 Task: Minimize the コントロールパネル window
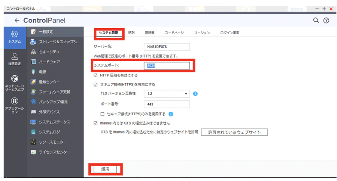(x=317, y=9)
